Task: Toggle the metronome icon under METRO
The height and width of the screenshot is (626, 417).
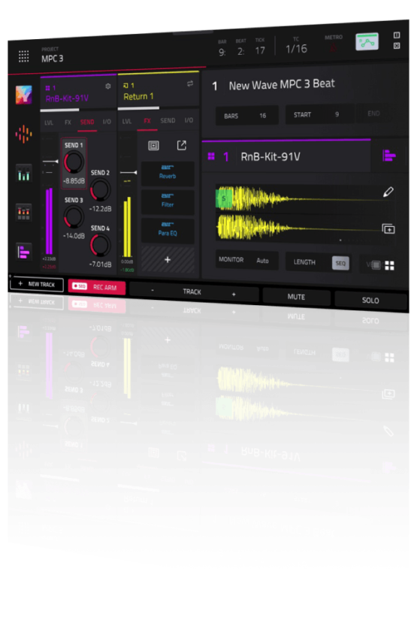Action: pos(333,48)
